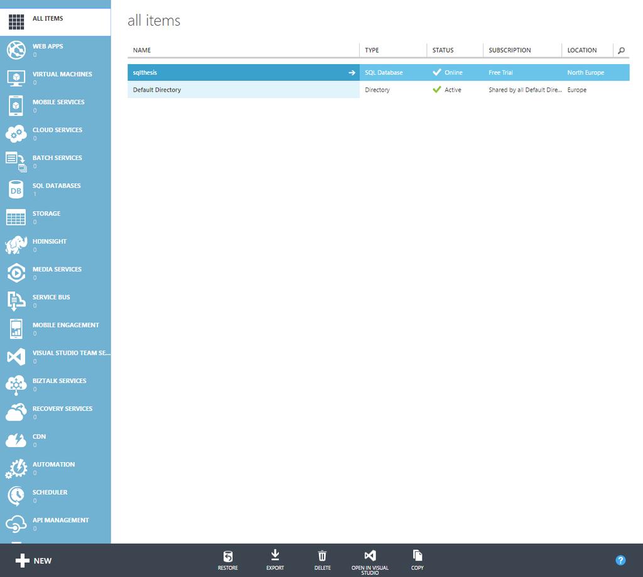This screenshot has width=643, height=577.
Task: Select the Media Services play icon
Action: tap(16, 273)
